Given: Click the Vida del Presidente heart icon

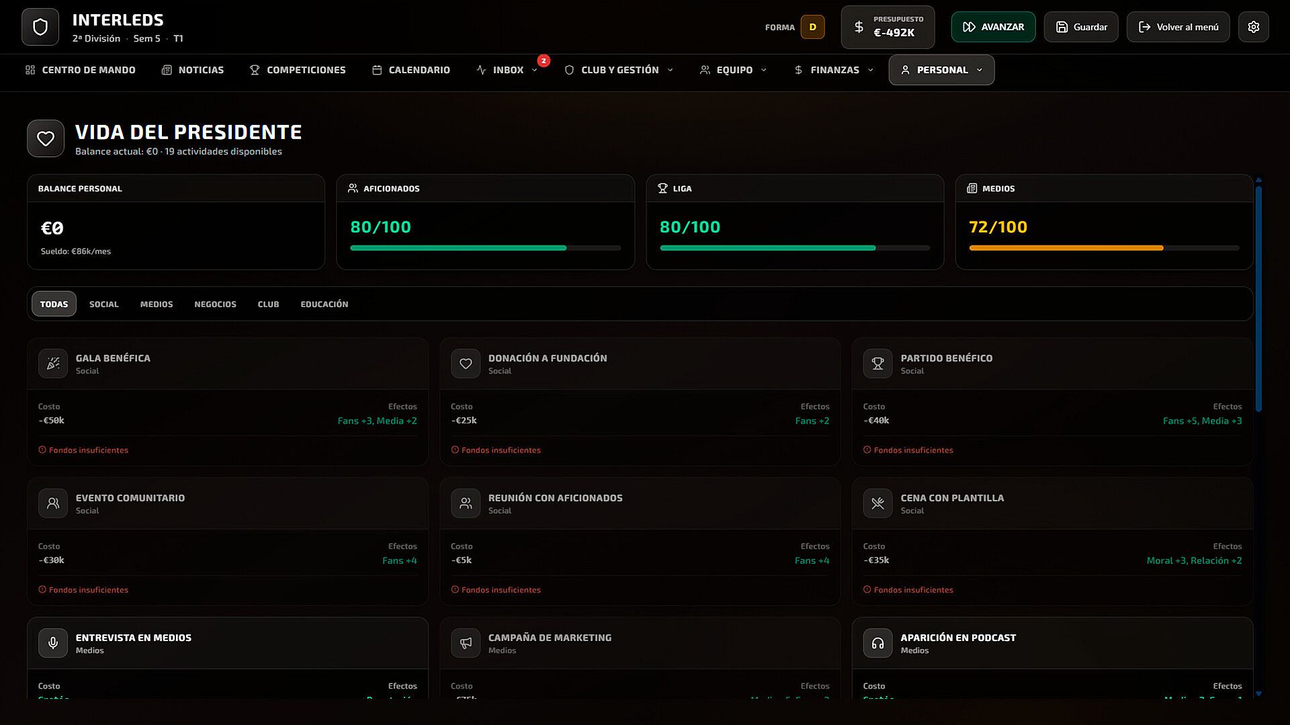Looking at the screenshot, I should point(46,138).
